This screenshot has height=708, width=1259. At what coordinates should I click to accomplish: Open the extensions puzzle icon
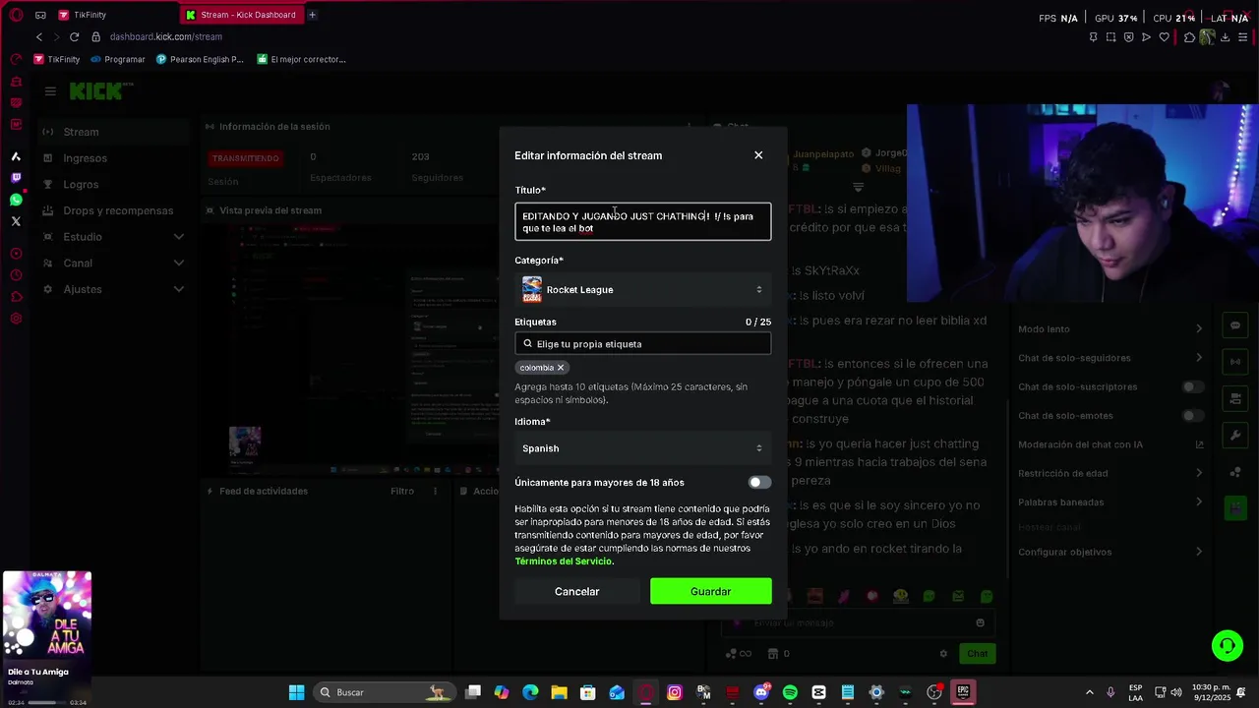1189,37
